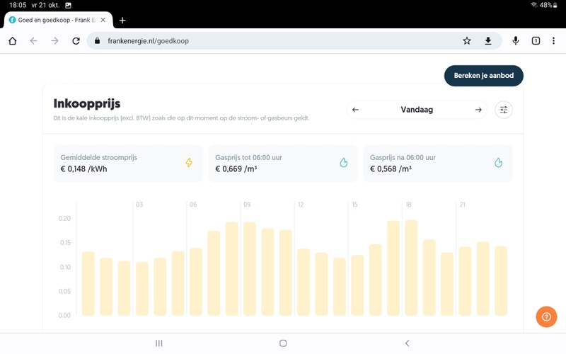Viewport: 566px width, 354px height.
Task: Select the Goed en goedkoop browser tab
Action: click(58, 21)
